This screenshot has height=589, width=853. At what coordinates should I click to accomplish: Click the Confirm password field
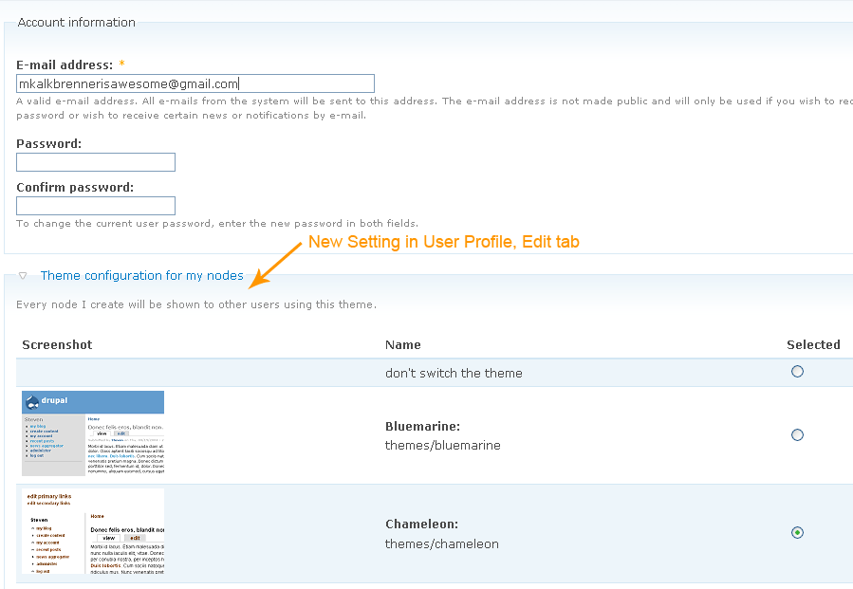click(x=96, y=206)
